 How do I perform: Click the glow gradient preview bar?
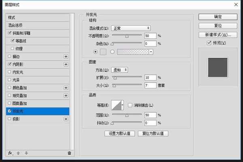(133, 52)
